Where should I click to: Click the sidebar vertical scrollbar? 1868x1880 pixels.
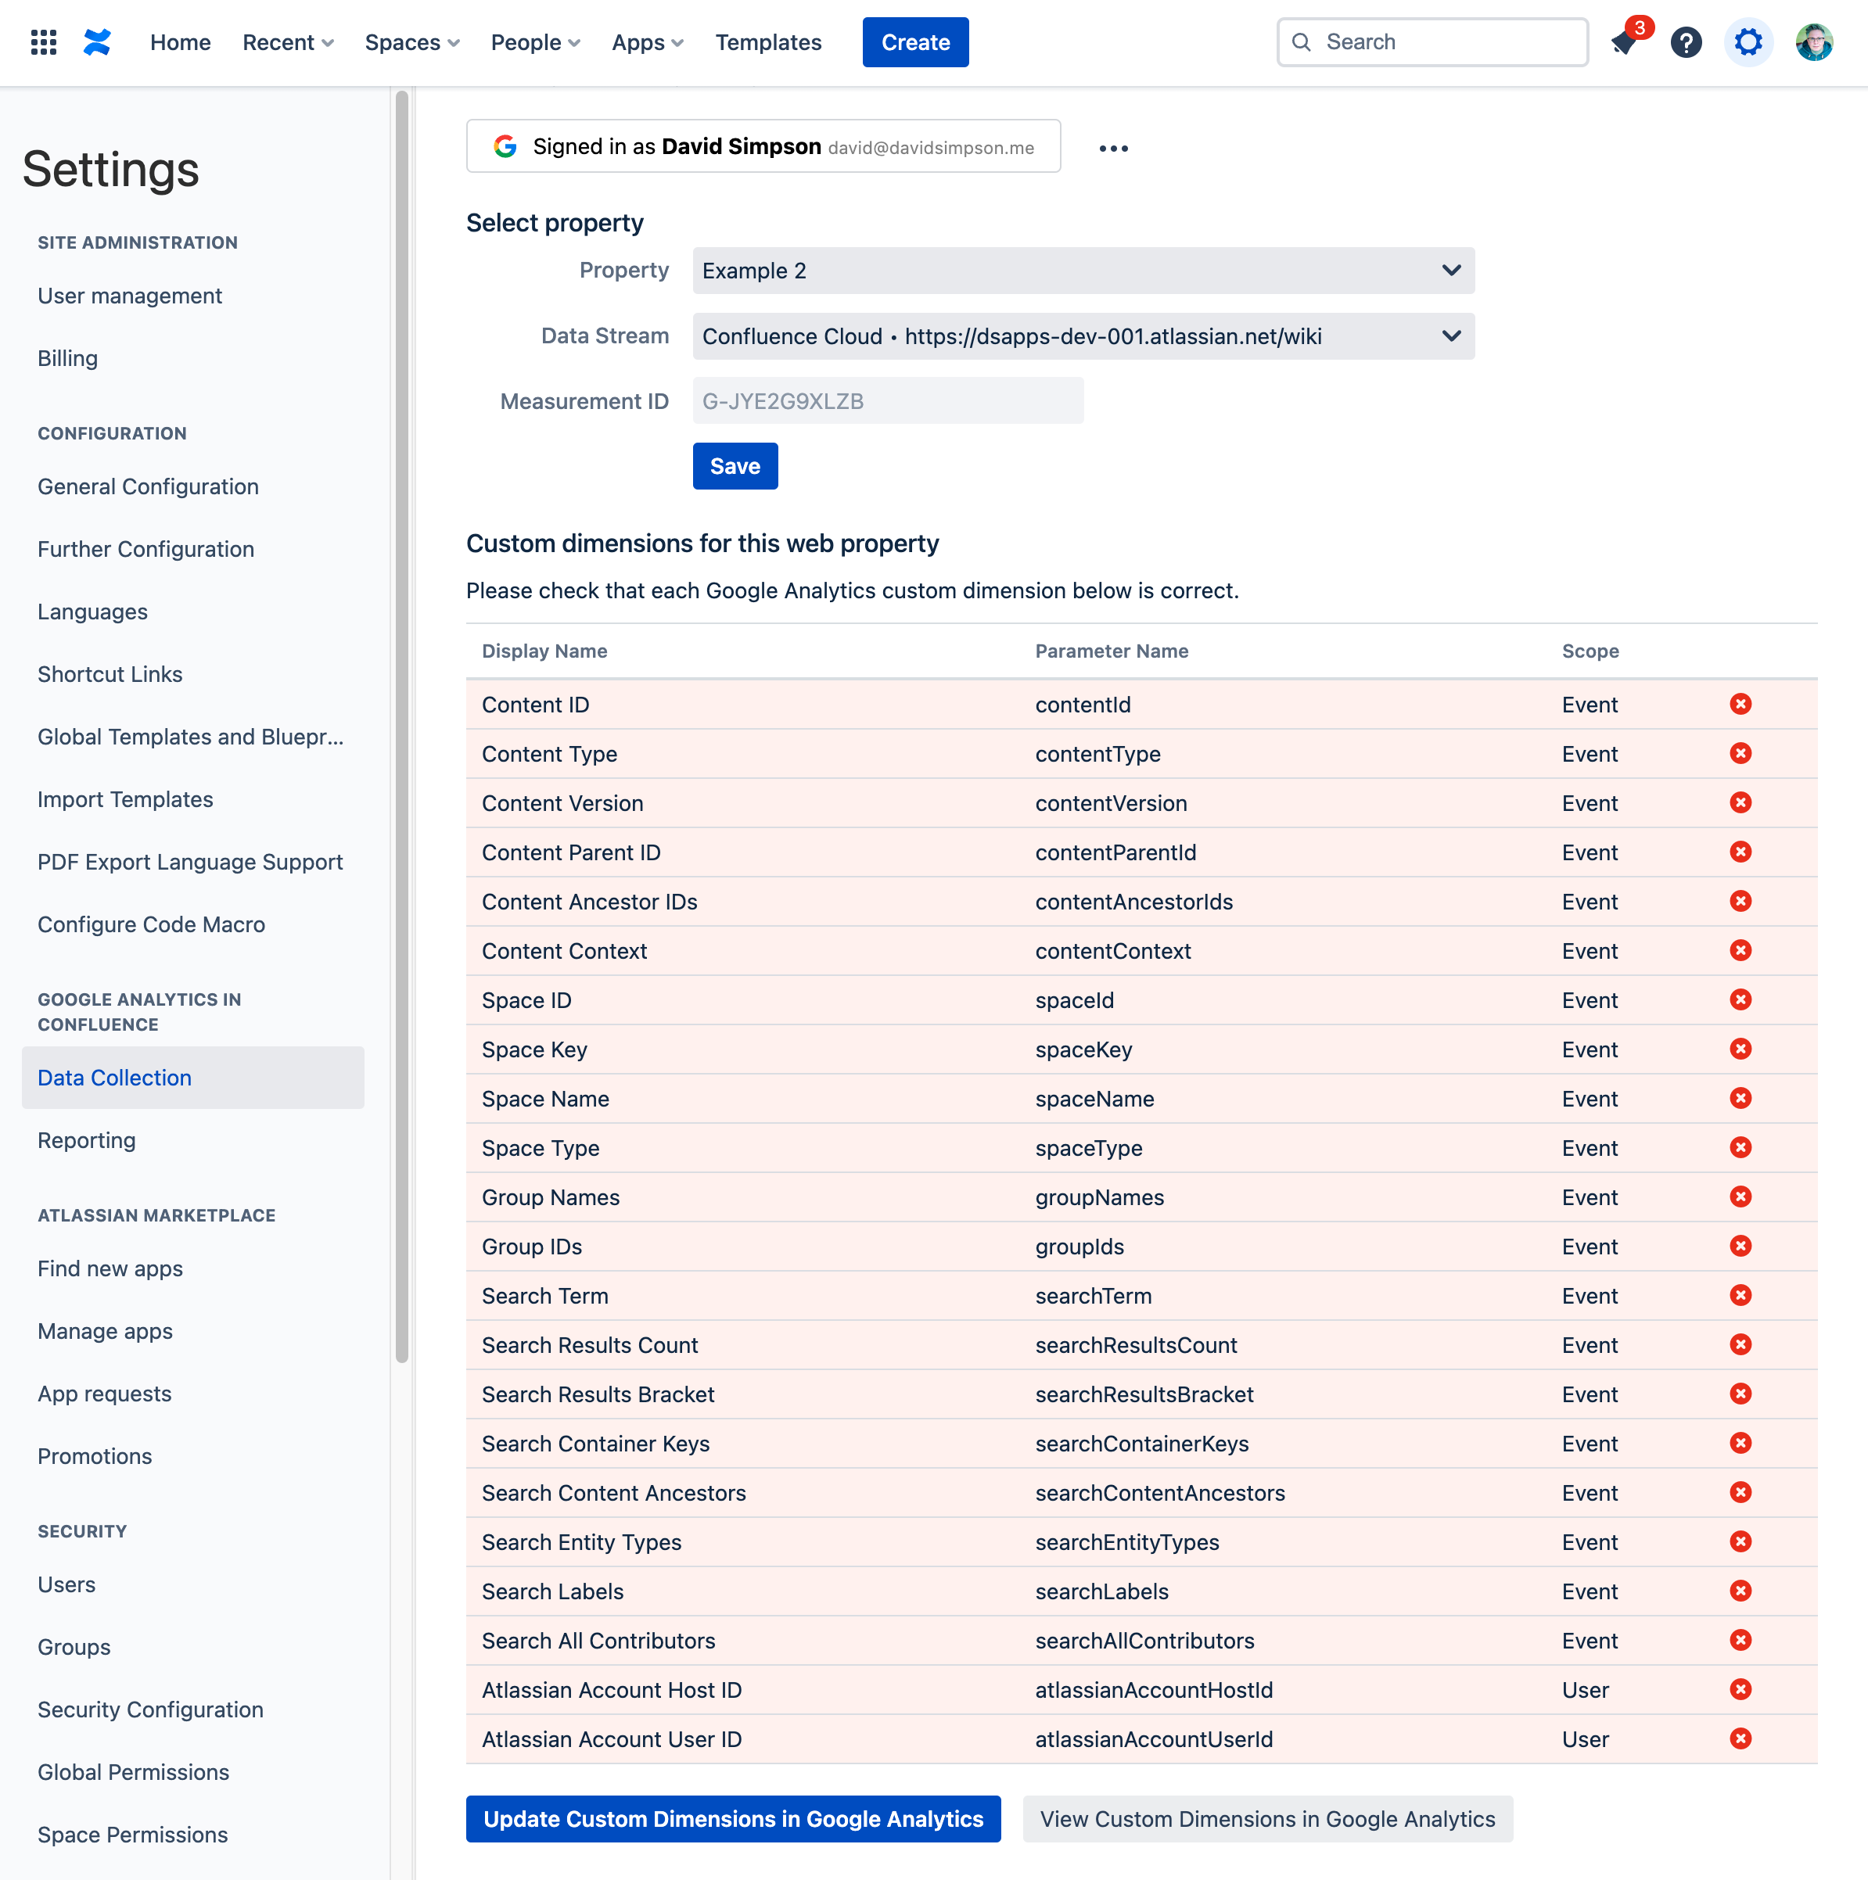402,727
